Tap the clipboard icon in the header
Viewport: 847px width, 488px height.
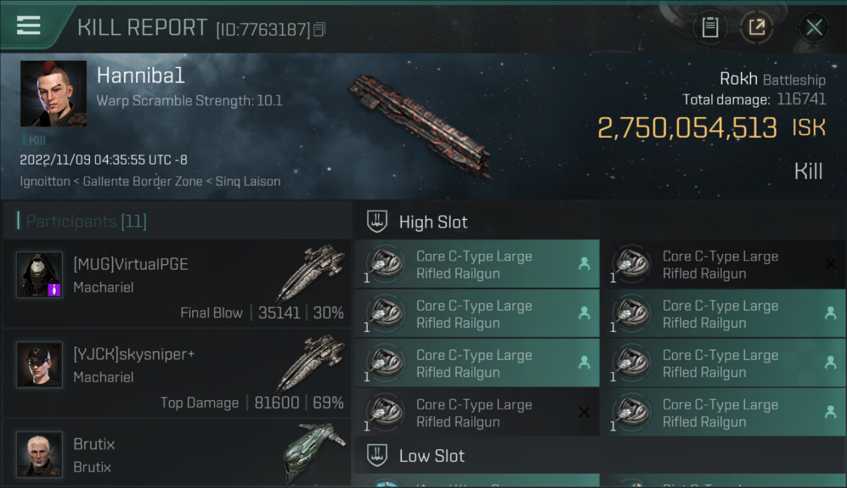[x=710, y=27]
